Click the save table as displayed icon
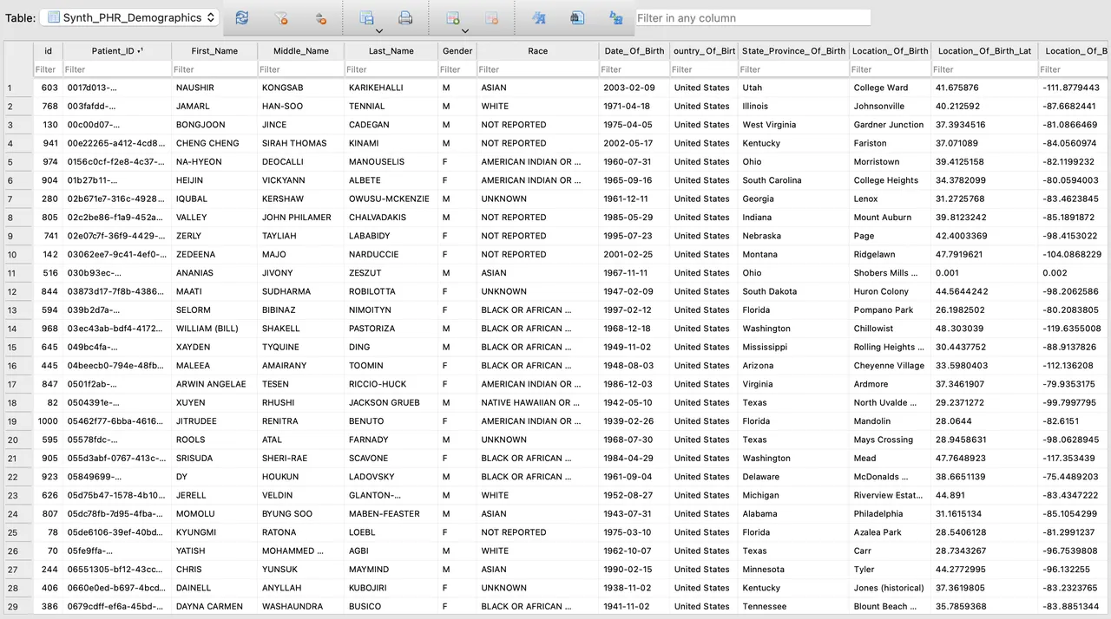The width and height of the screenshot is (1111, 619). [367, 17]
